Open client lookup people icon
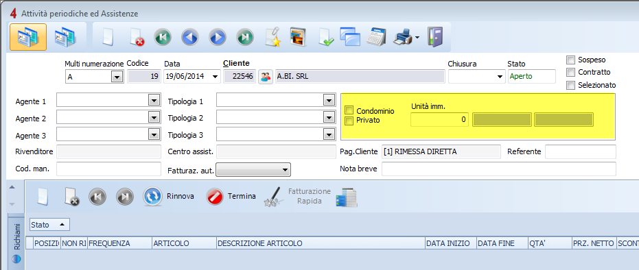The image size is (639, 270). (266, 76)
